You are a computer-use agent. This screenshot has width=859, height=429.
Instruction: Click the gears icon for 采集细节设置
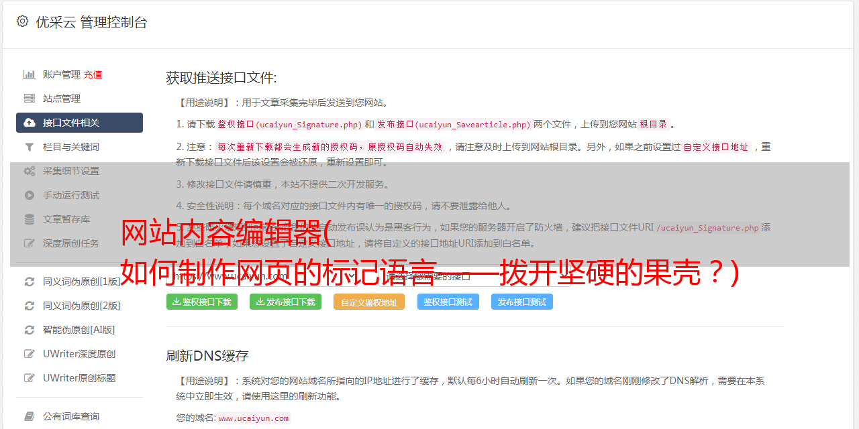pyautogui.click(x=30, y=171)
